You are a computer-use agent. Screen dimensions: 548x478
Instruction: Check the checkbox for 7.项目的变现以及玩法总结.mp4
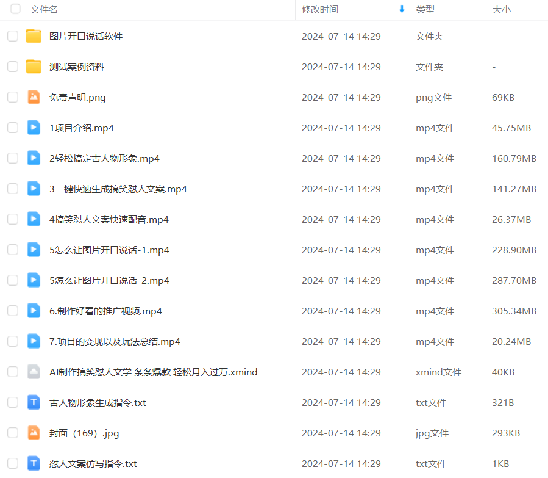click(12, 341)
